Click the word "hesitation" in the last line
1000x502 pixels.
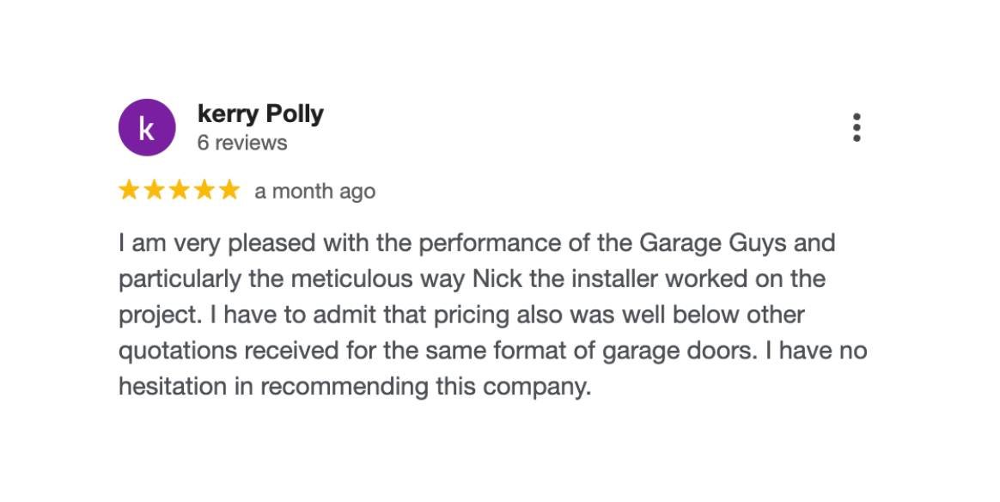click(x=173, y=387)
